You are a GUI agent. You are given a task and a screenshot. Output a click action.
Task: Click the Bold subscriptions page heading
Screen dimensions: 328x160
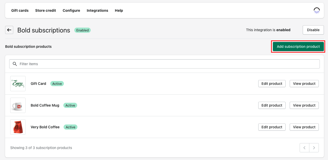(44, 30)
